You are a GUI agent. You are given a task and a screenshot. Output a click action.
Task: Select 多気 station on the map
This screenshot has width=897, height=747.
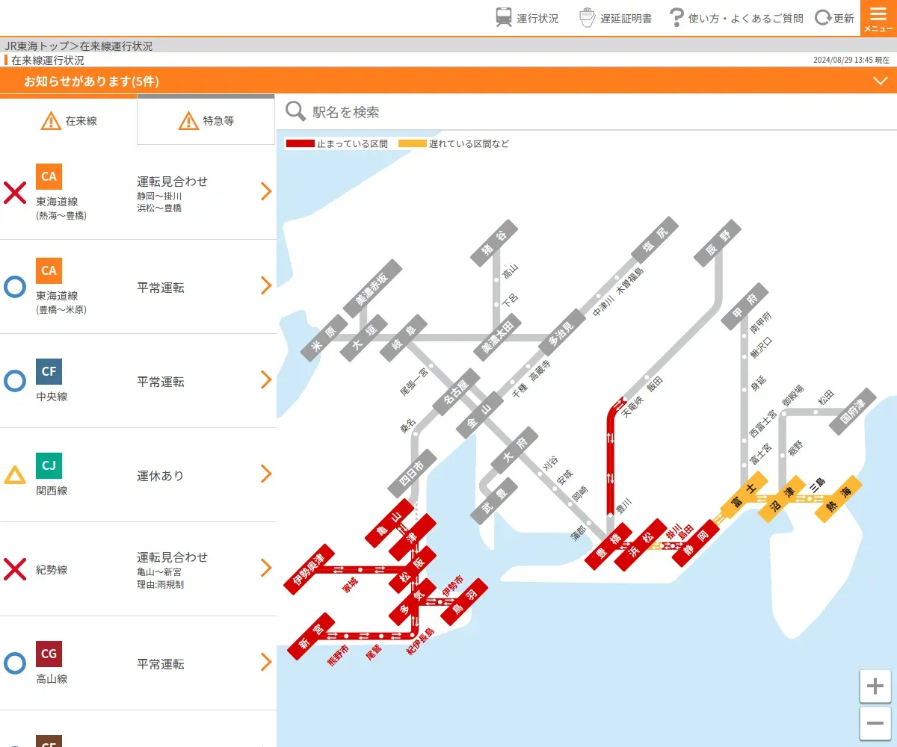[412, 602]
